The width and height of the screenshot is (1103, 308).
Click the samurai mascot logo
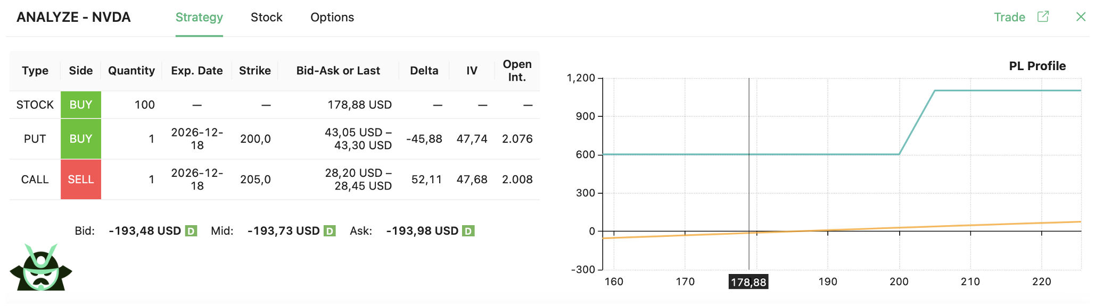pyautogui.click(x=40, y=268)
